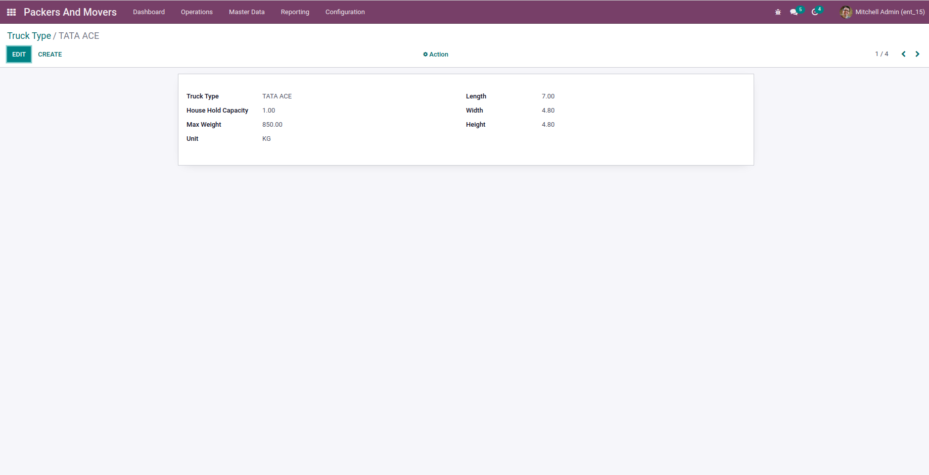Open the apps grid menu icon
Viewport: 929px width, 475px height.
pos(11,12)
